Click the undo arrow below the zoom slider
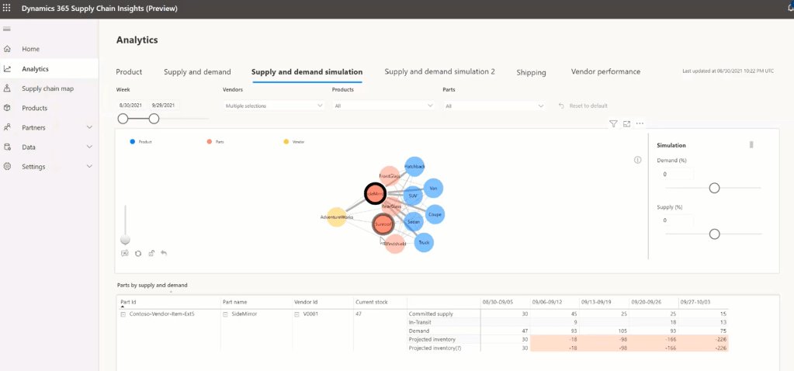The image size is (794, 371). [x=164, y=253]
